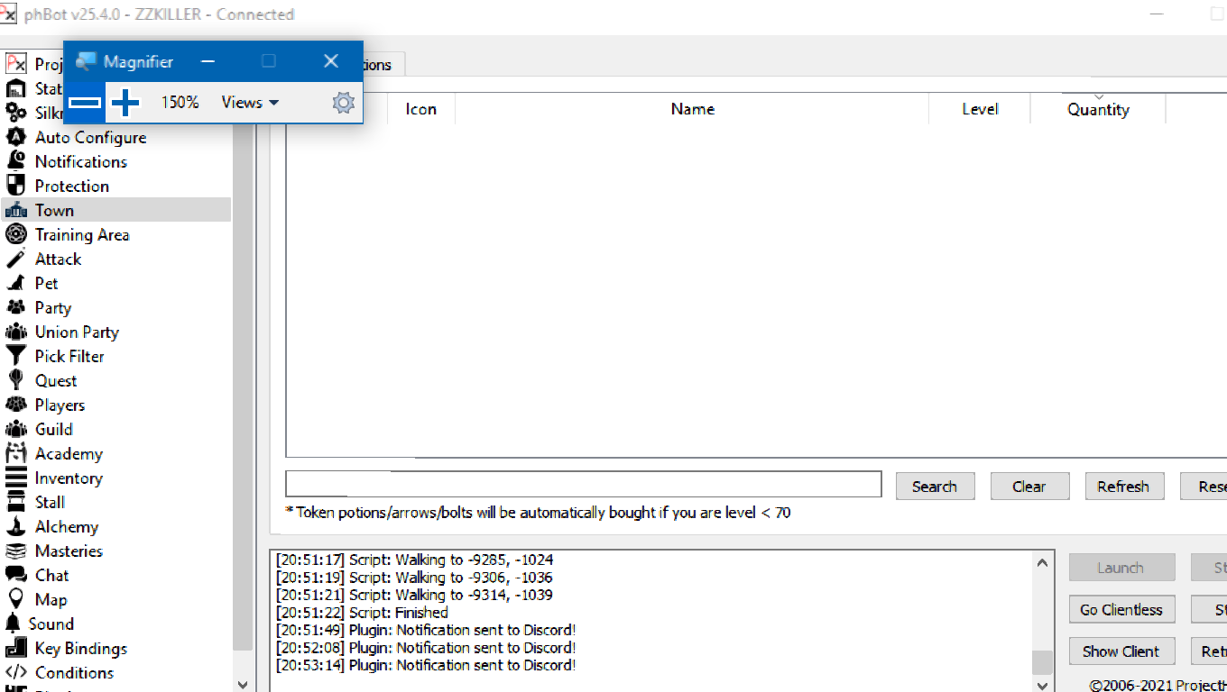Open the Pet section icon

[16, 283]
